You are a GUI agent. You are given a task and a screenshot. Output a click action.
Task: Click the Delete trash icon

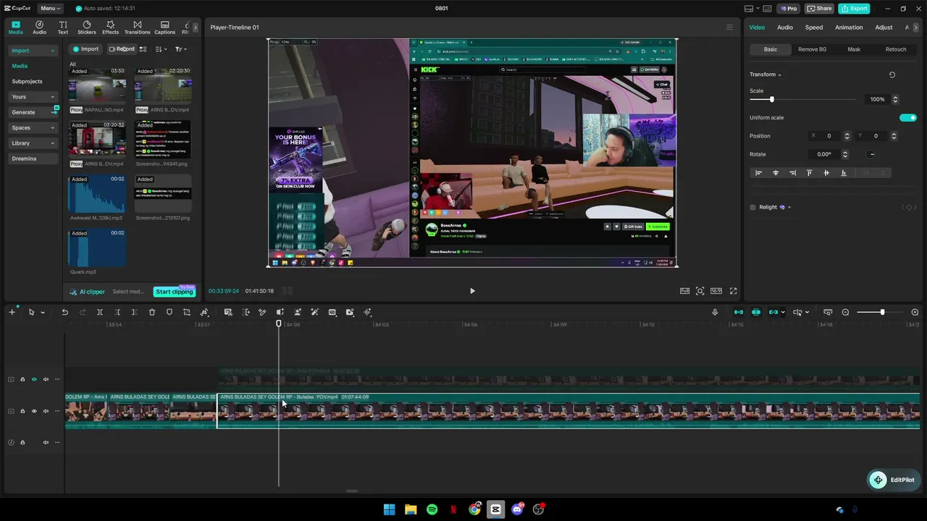(152, 312)
